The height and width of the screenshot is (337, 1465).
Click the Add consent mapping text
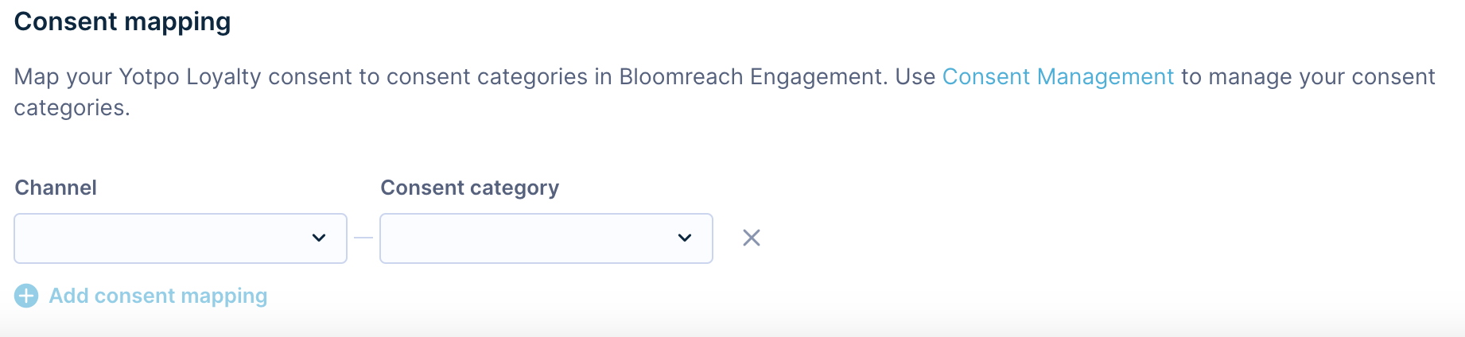point(158,296)
